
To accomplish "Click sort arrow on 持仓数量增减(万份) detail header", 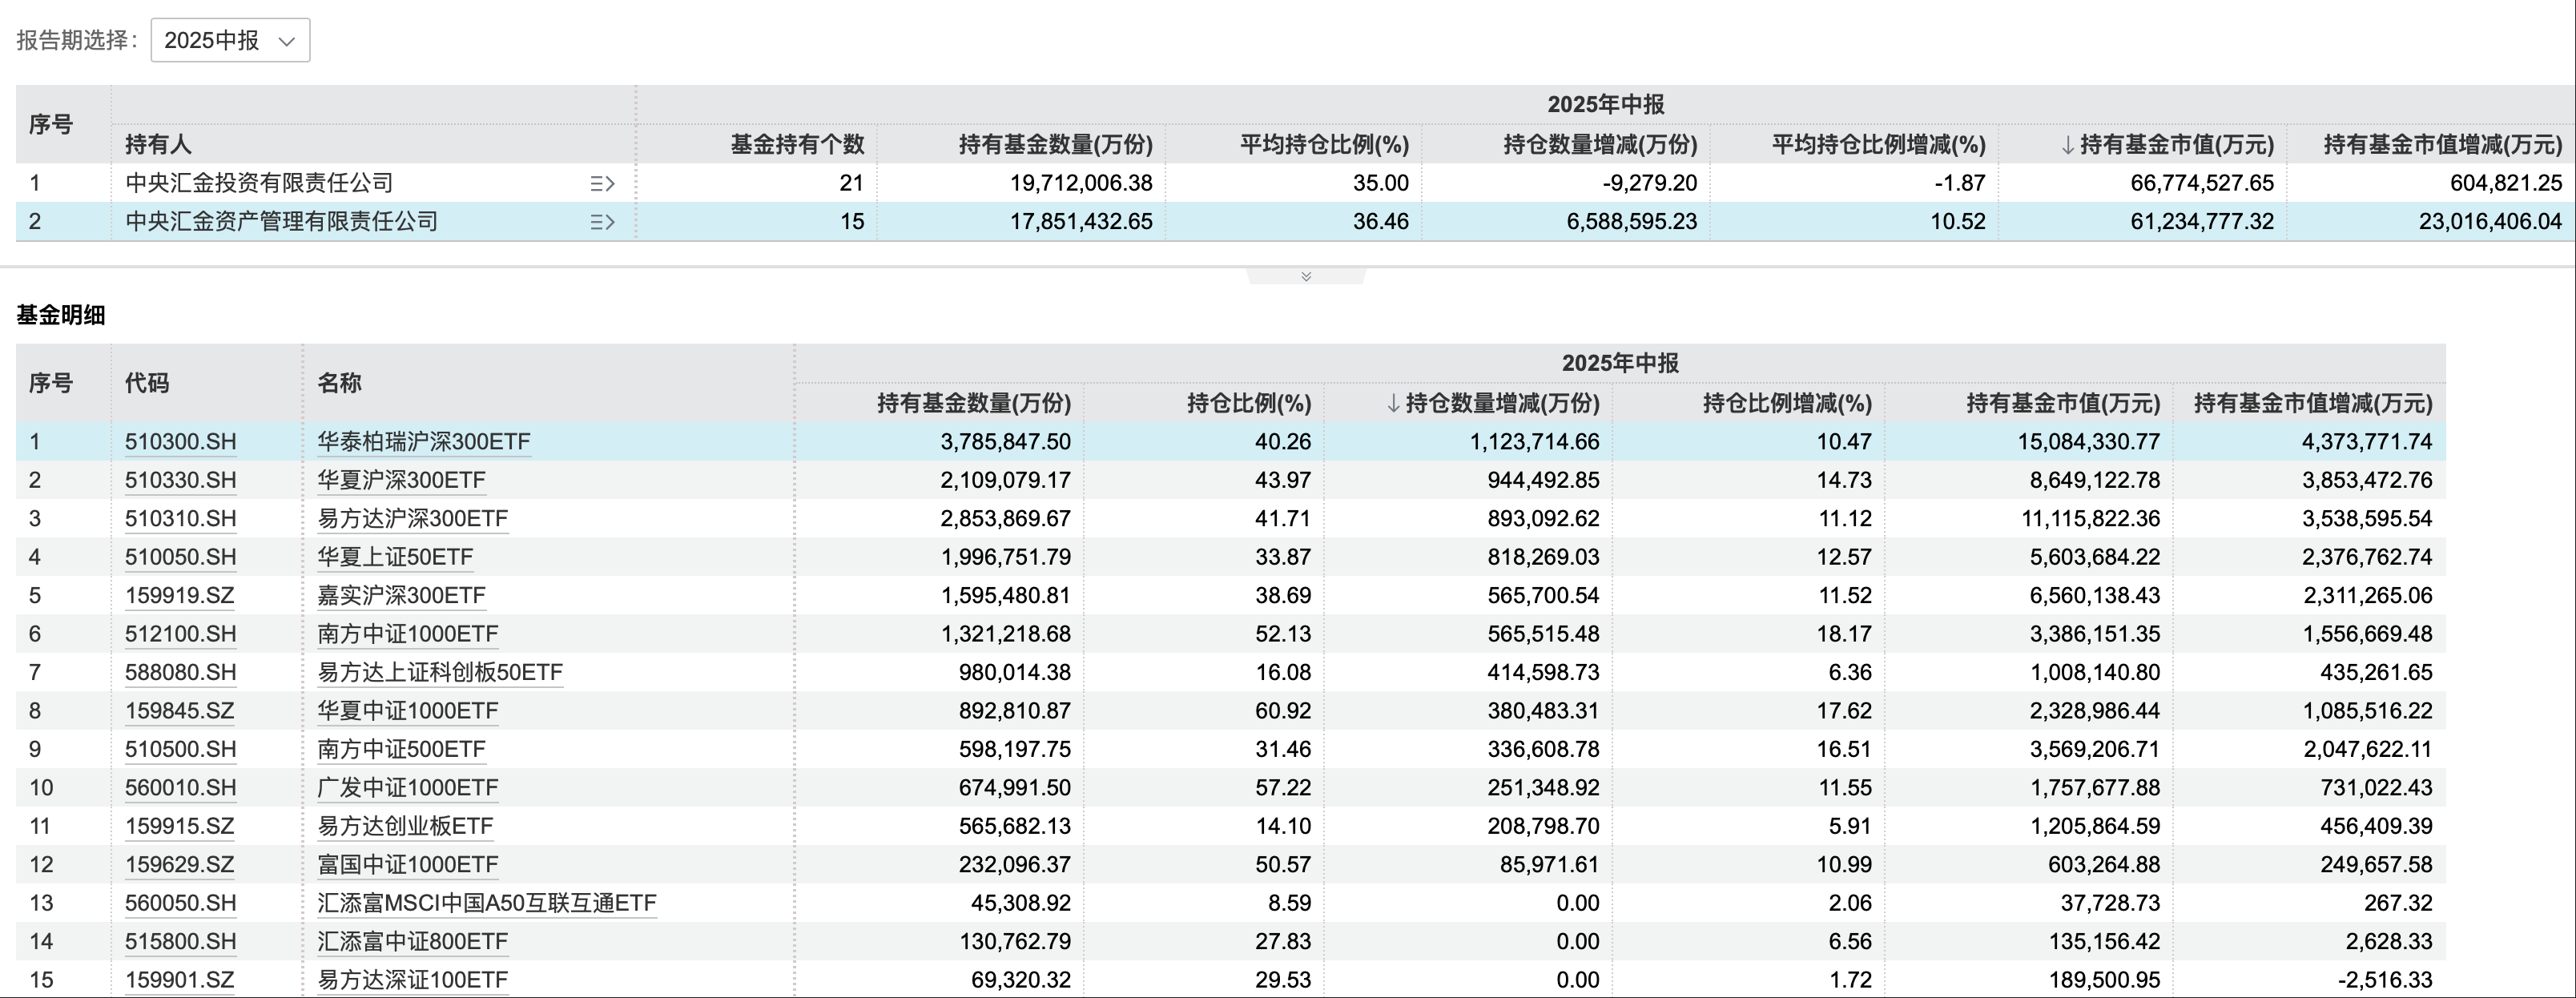I will [x=1393, y=403].
